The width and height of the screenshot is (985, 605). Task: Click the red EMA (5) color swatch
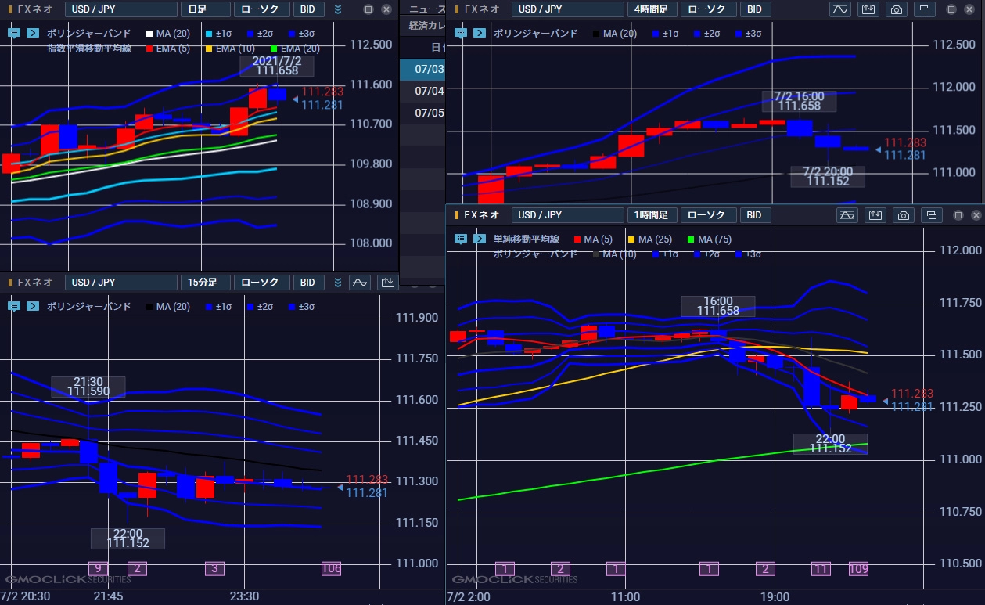(150, 49)
